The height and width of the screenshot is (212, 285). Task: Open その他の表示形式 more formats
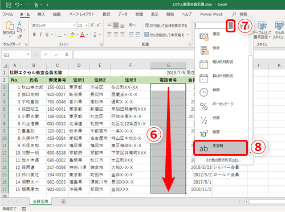[223, 160]
